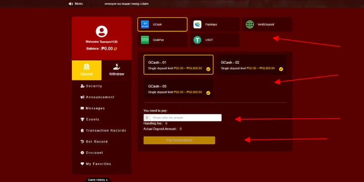Click the Handling fee value
This screenshot has height=182, width=364.
click(166, 123)
